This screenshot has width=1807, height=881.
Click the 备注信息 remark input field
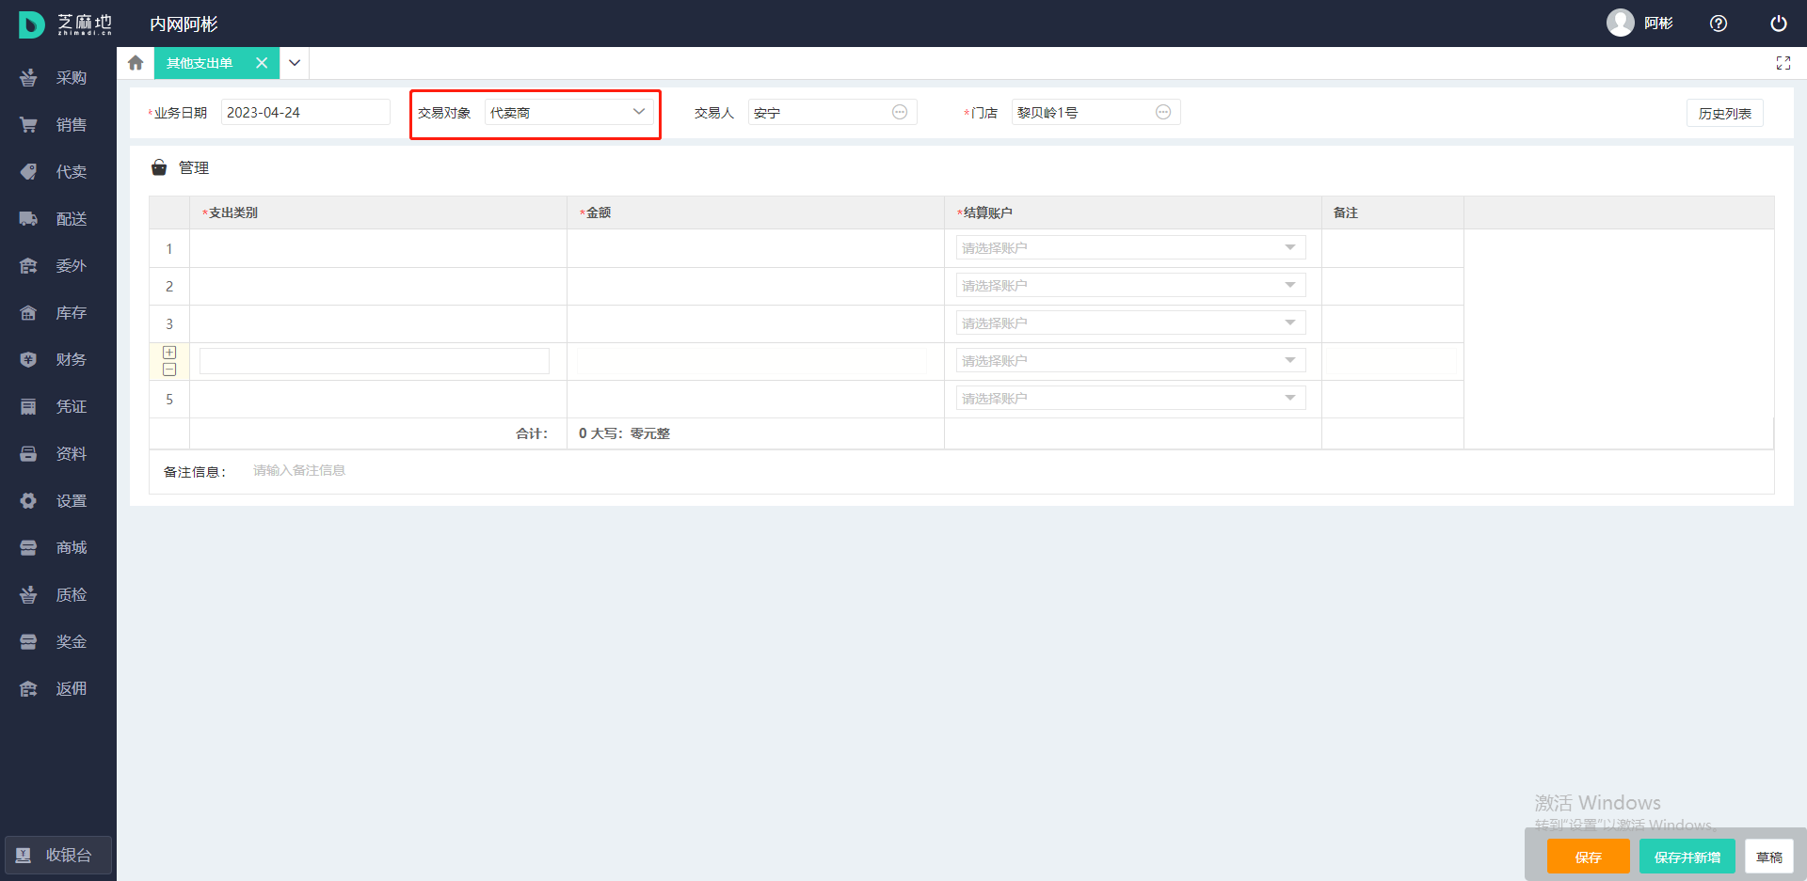[1007, 470]
